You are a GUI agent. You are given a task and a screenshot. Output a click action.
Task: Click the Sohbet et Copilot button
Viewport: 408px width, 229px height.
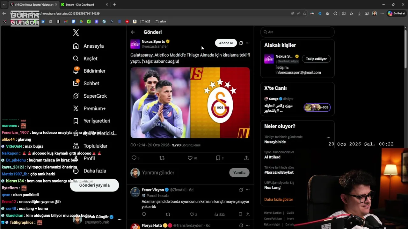click(397, 13)
